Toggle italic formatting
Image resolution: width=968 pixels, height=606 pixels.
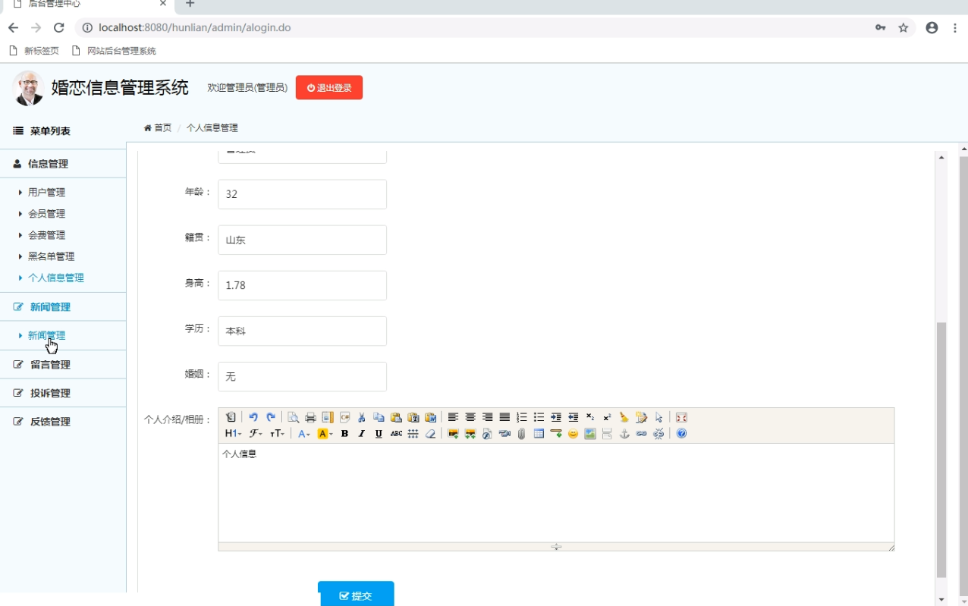[362, 434]
